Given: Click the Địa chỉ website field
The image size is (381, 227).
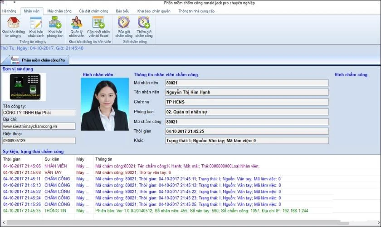Looking at the screenshot, I should pyautogui.click(x=39, y=126).
